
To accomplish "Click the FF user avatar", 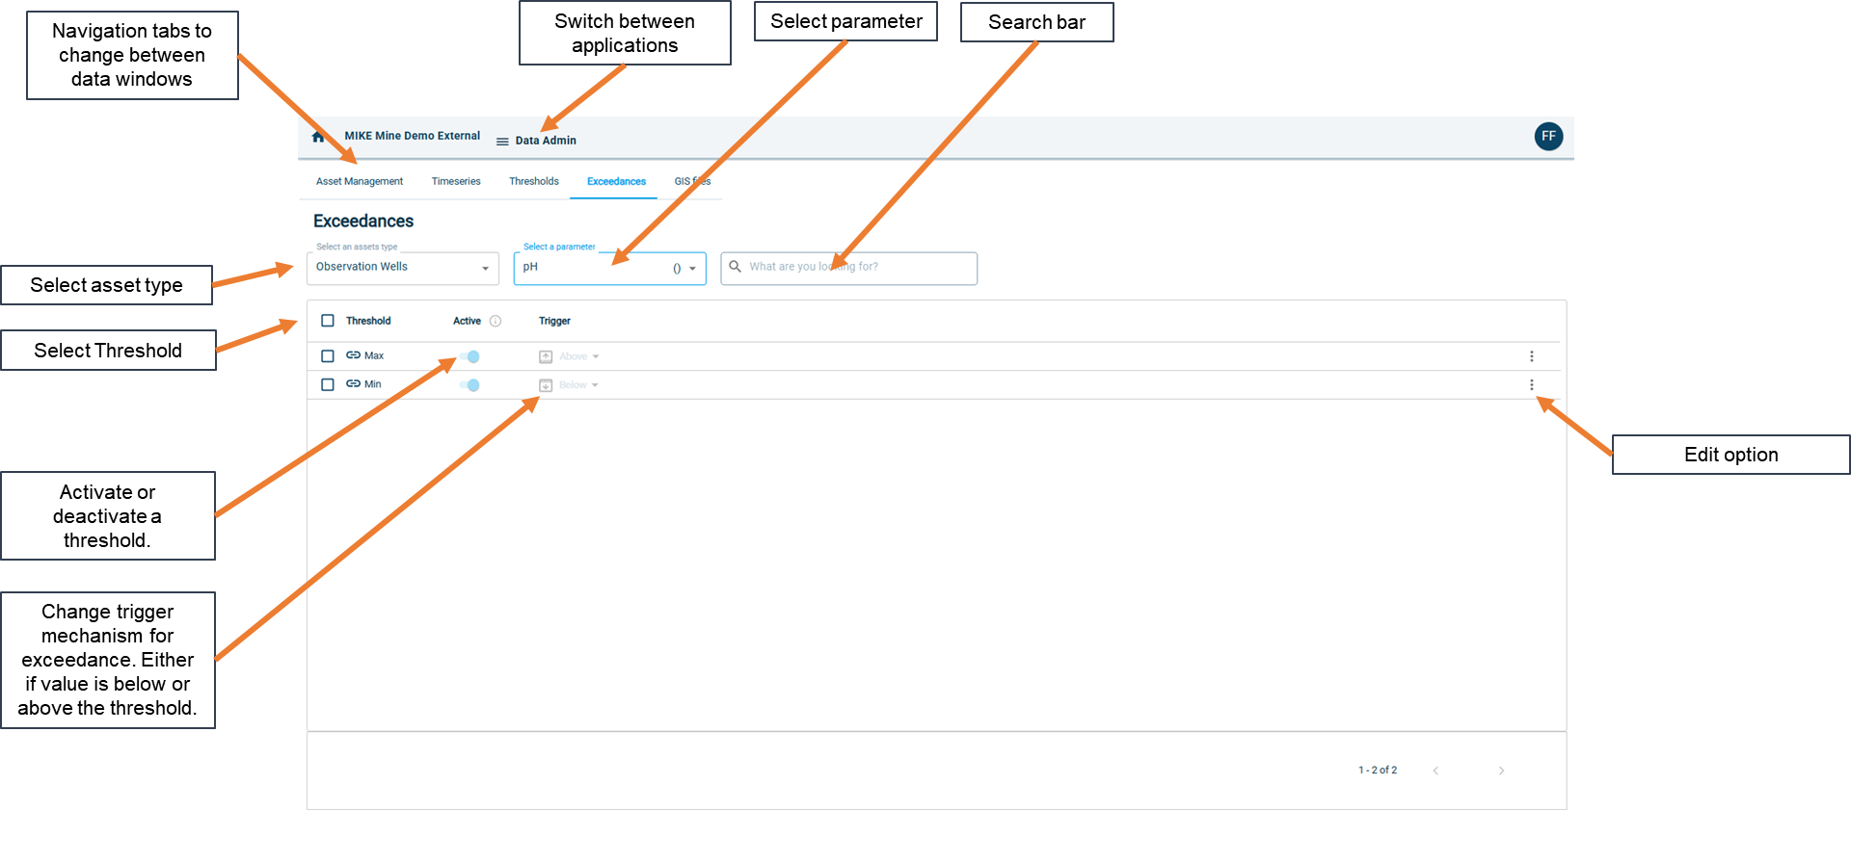I will pos(1547,137).
